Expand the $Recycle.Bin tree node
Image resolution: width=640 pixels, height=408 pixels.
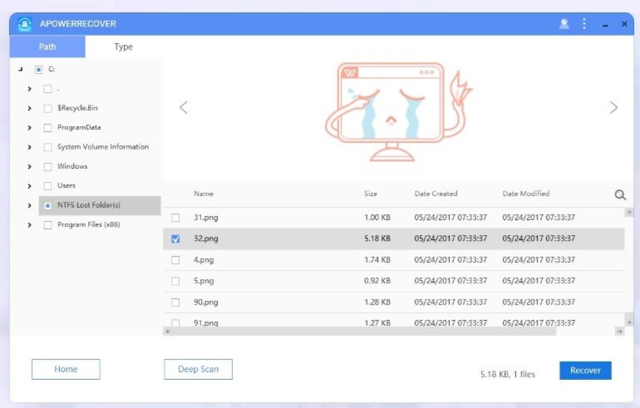pyautogui.click(x=30, y=108)
